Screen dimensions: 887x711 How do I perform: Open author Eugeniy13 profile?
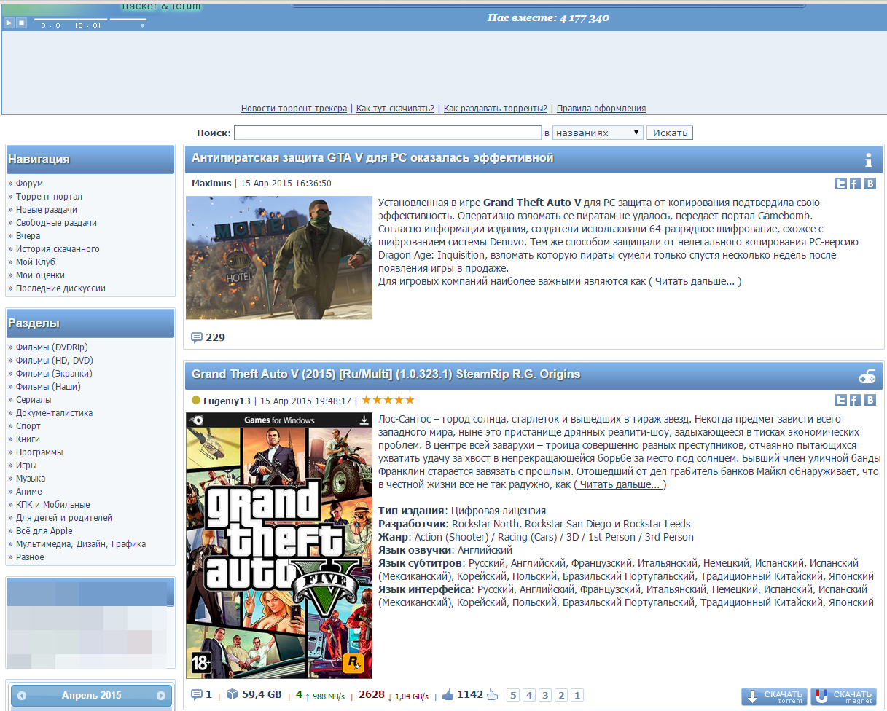[227, 401]
